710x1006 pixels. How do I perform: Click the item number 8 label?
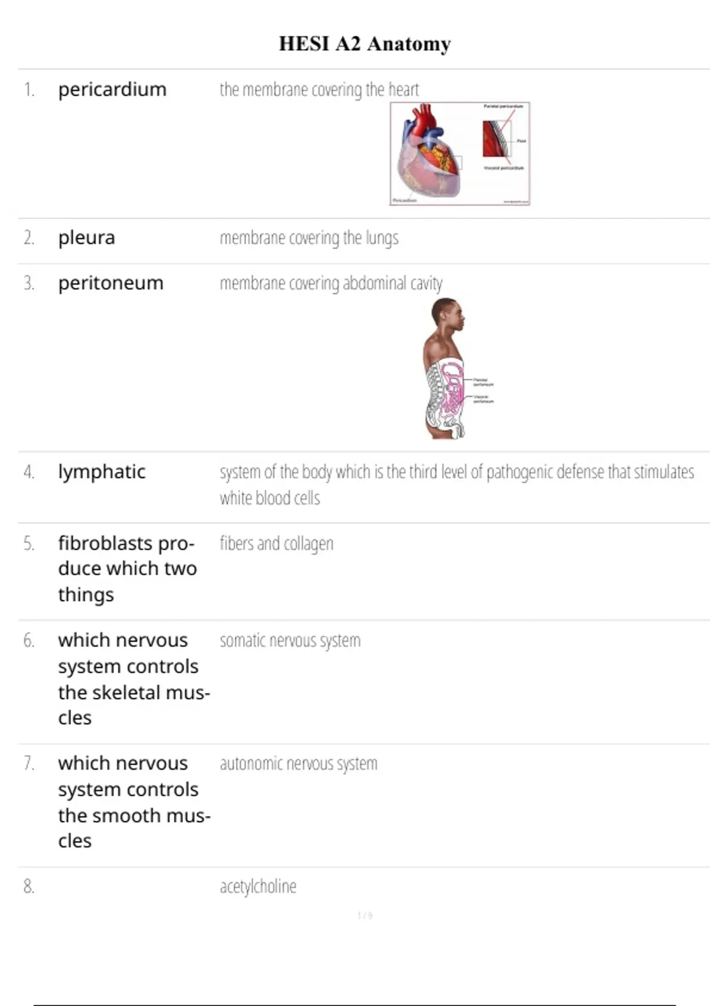point(29,886)
